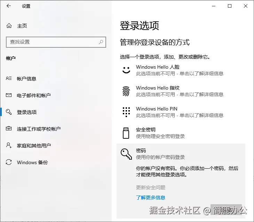Viewport: 254px width, 222px height.
Task: Select the greyed 更新安全问题 link
Action: point(151,187)
